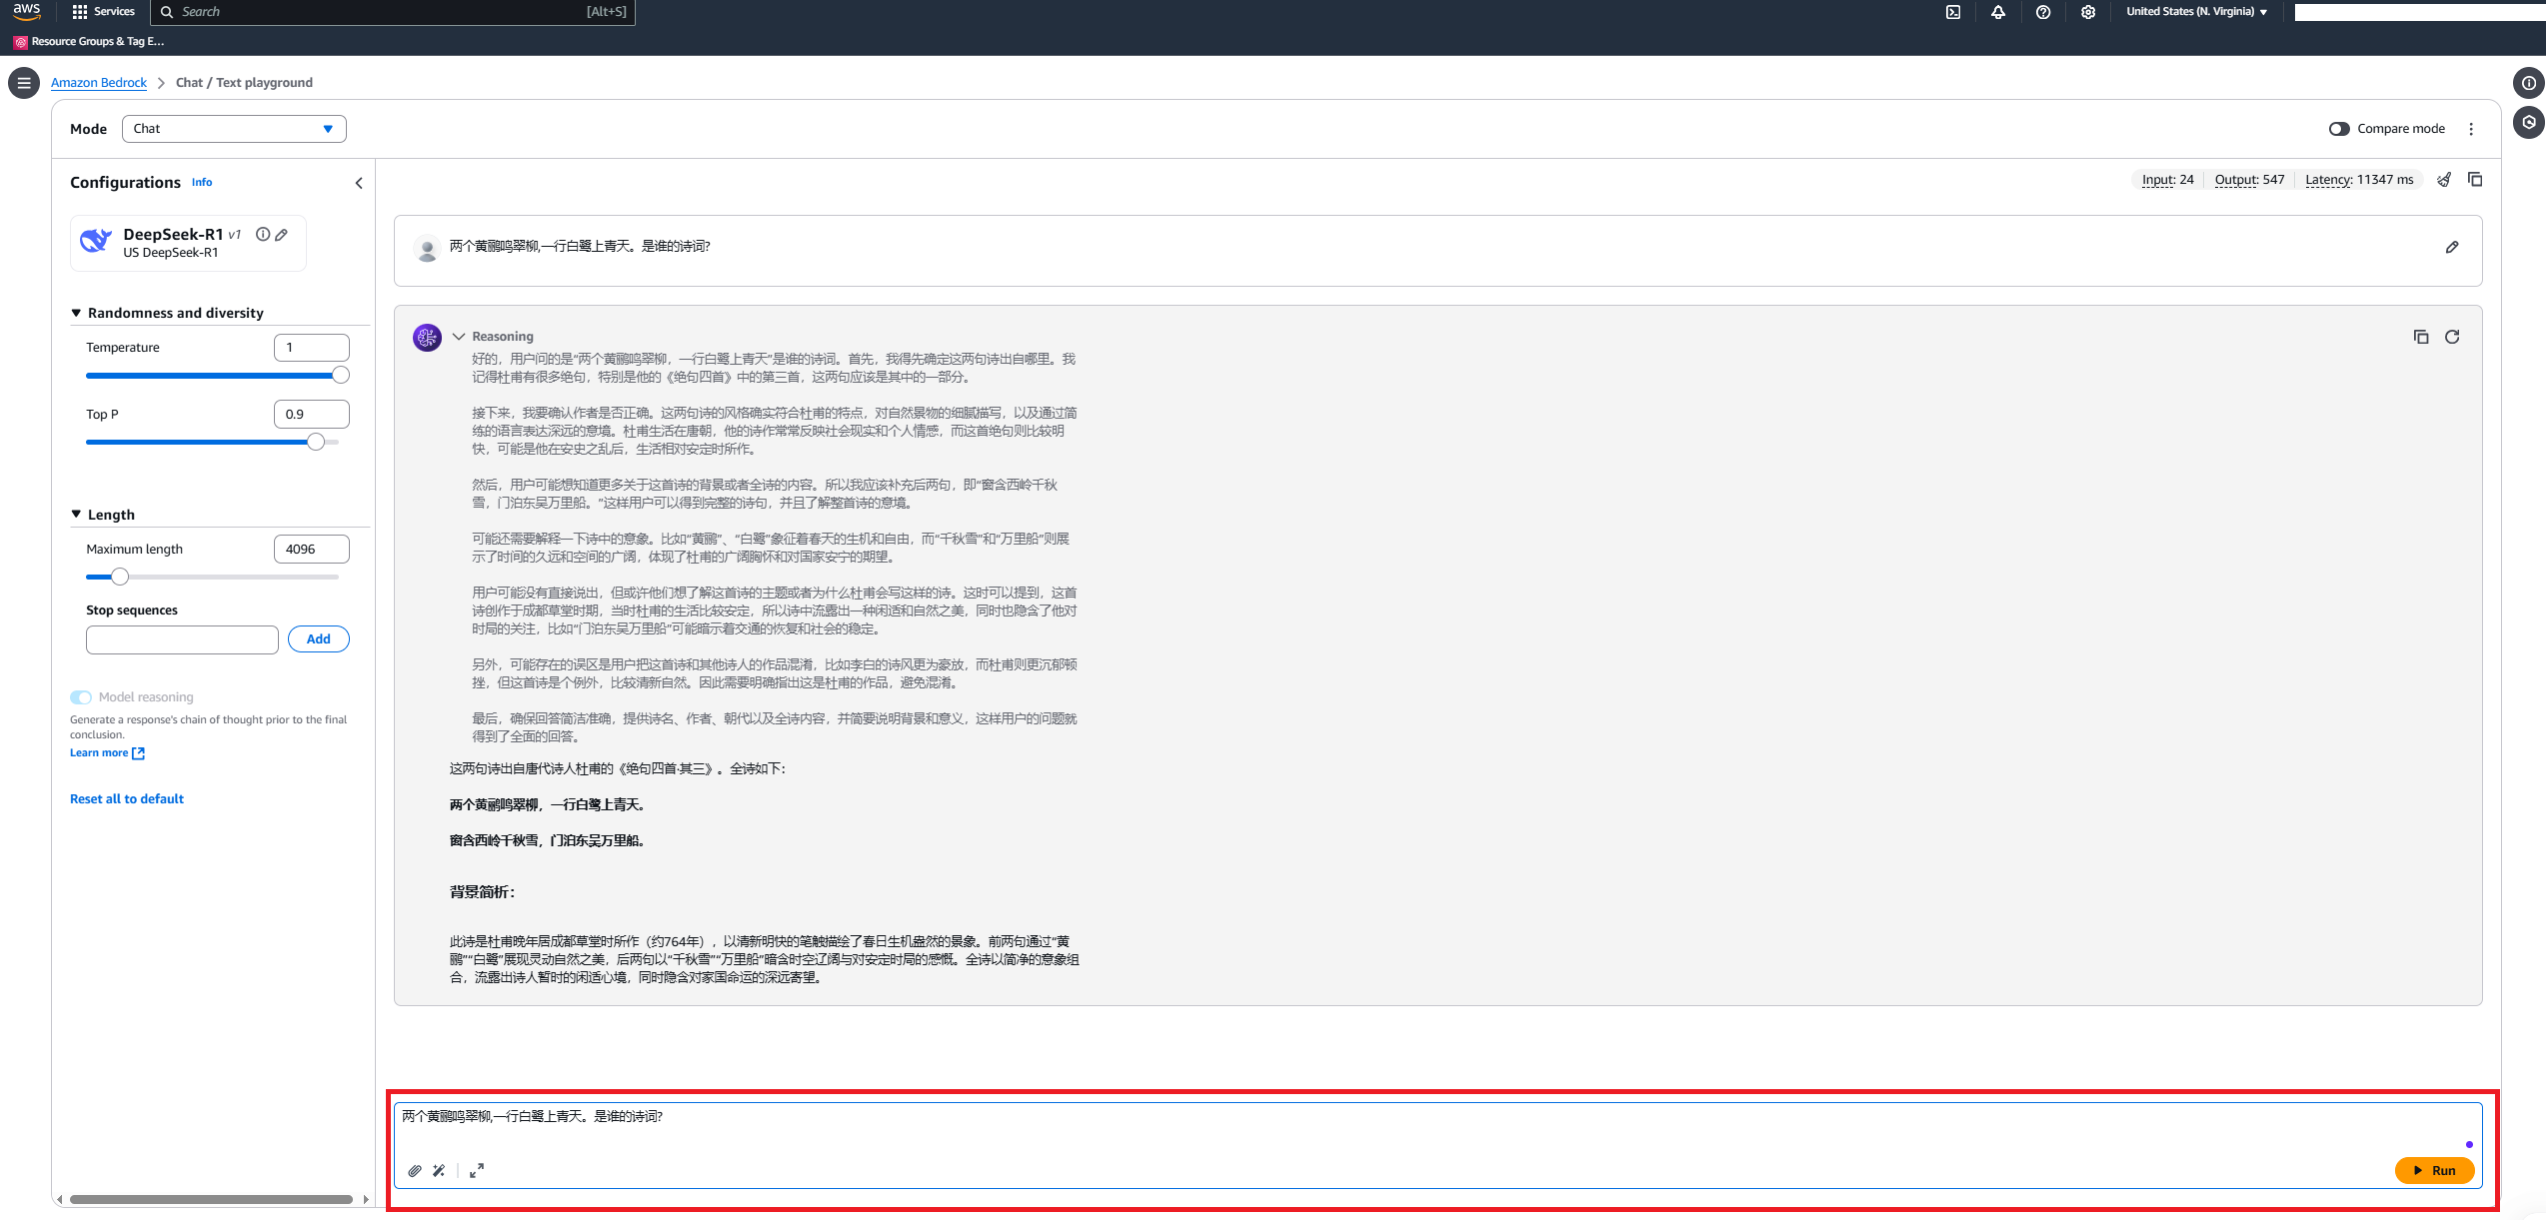This screenshot has width=2546, height=1220.
Task: Clear the chat with broom icon
Action: pyautogui.click(x=2444, y=180)
